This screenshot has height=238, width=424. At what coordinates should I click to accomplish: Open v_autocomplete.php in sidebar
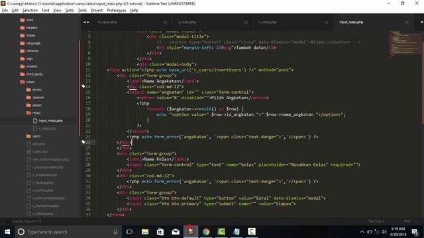[x=45, y=167]
